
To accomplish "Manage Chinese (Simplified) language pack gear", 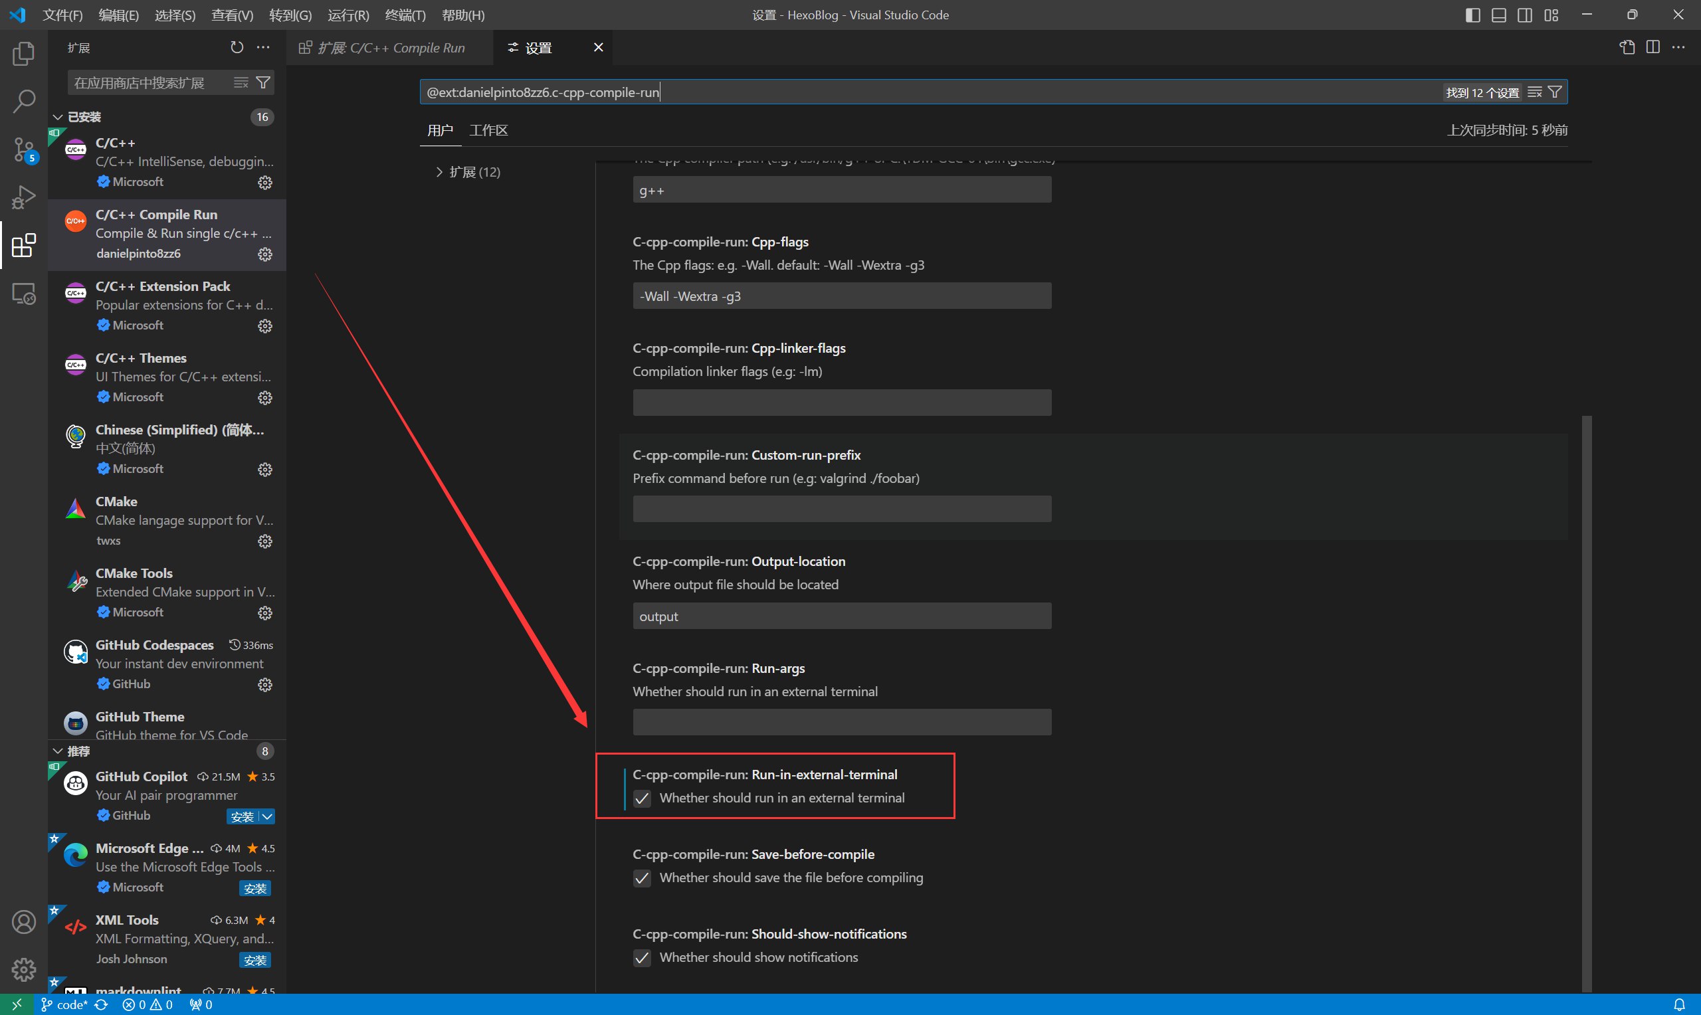I will [264, 470].
